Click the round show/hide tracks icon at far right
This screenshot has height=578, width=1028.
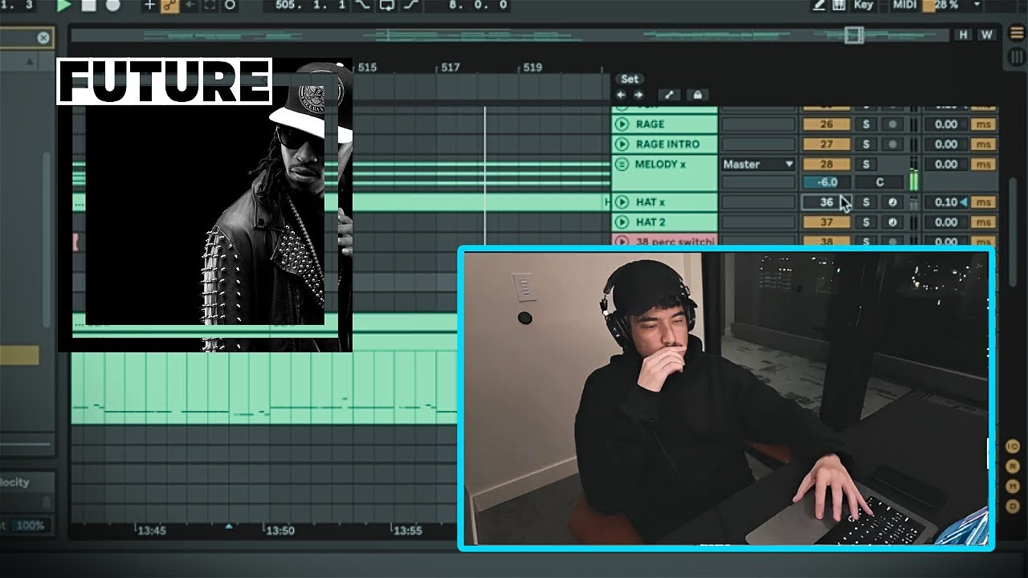click(x=1015, y=35)
